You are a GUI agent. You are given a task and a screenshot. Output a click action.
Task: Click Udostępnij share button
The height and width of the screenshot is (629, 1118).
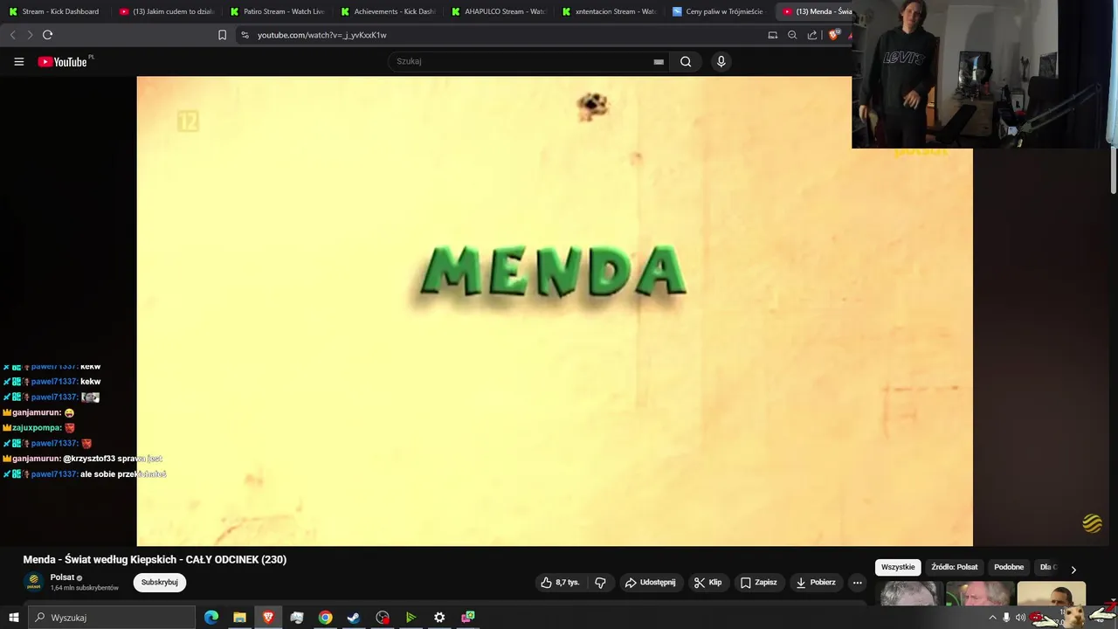pos(651,583)
